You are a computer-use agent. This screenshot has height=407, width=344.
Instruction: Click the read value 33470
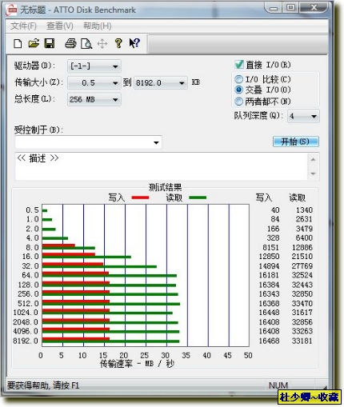point(302,303)
